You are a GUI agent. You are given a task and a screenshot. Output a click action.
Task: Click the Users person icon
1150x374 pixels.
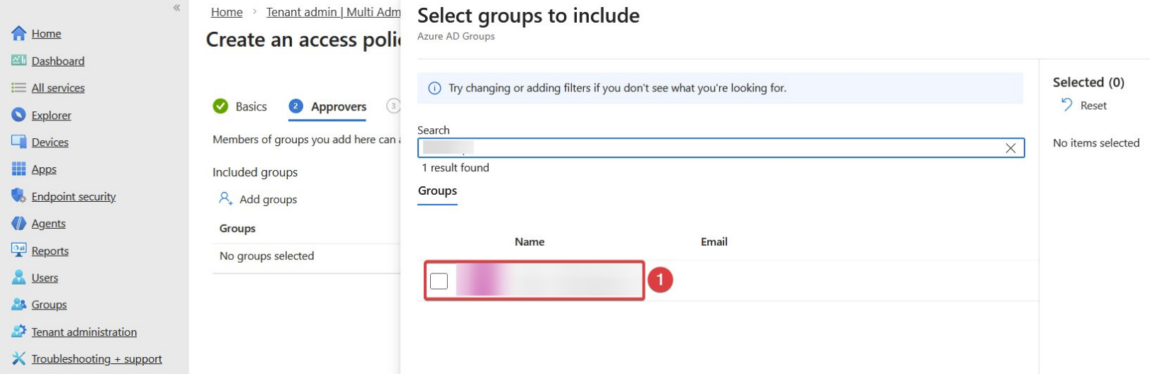19,278
